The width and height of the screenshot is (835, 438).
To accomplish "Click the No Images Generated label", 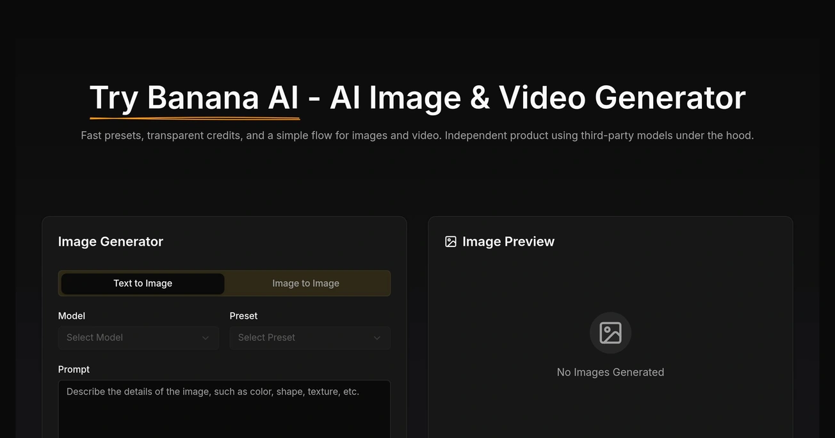I will coord(610,371).
